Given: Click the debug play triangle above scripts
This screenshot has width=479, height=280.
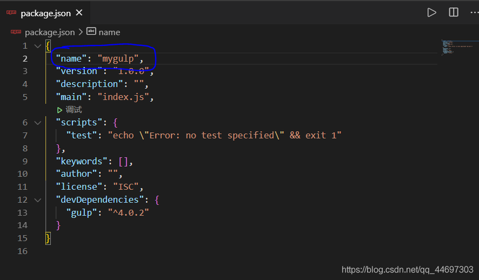Looking at the screenshot, I should 60,110.
